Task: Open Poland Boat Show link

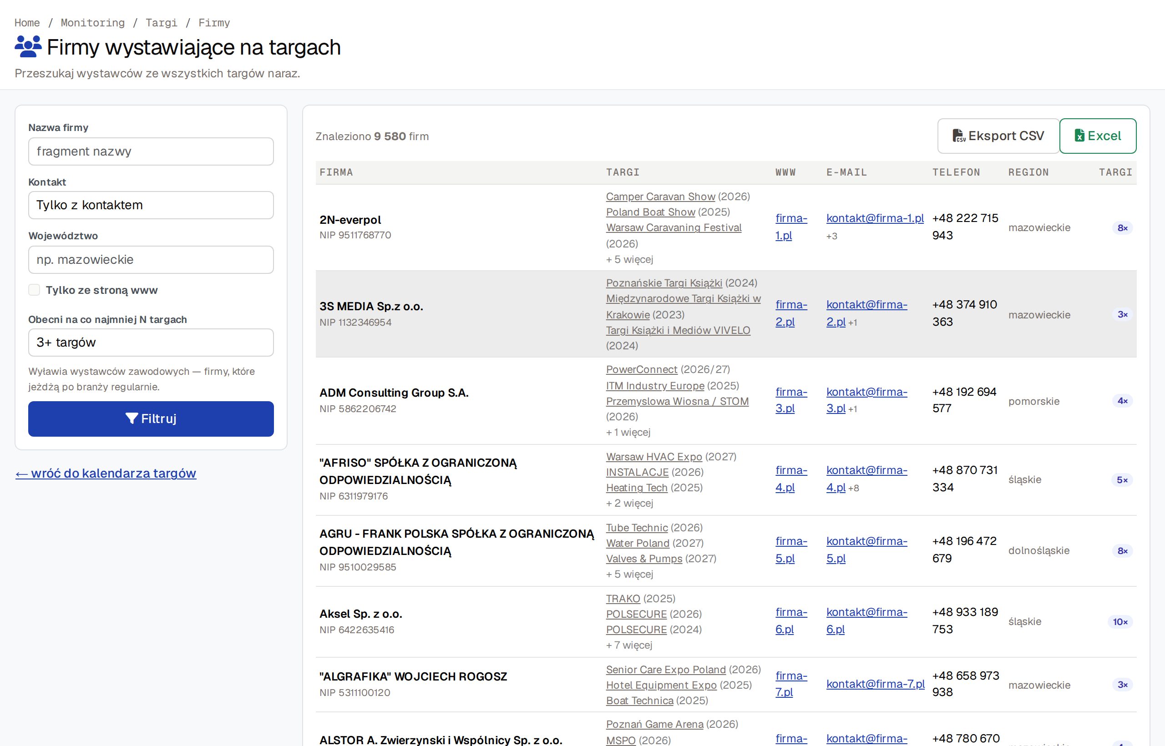Action: pyautogui.click(x=650, y=212)
